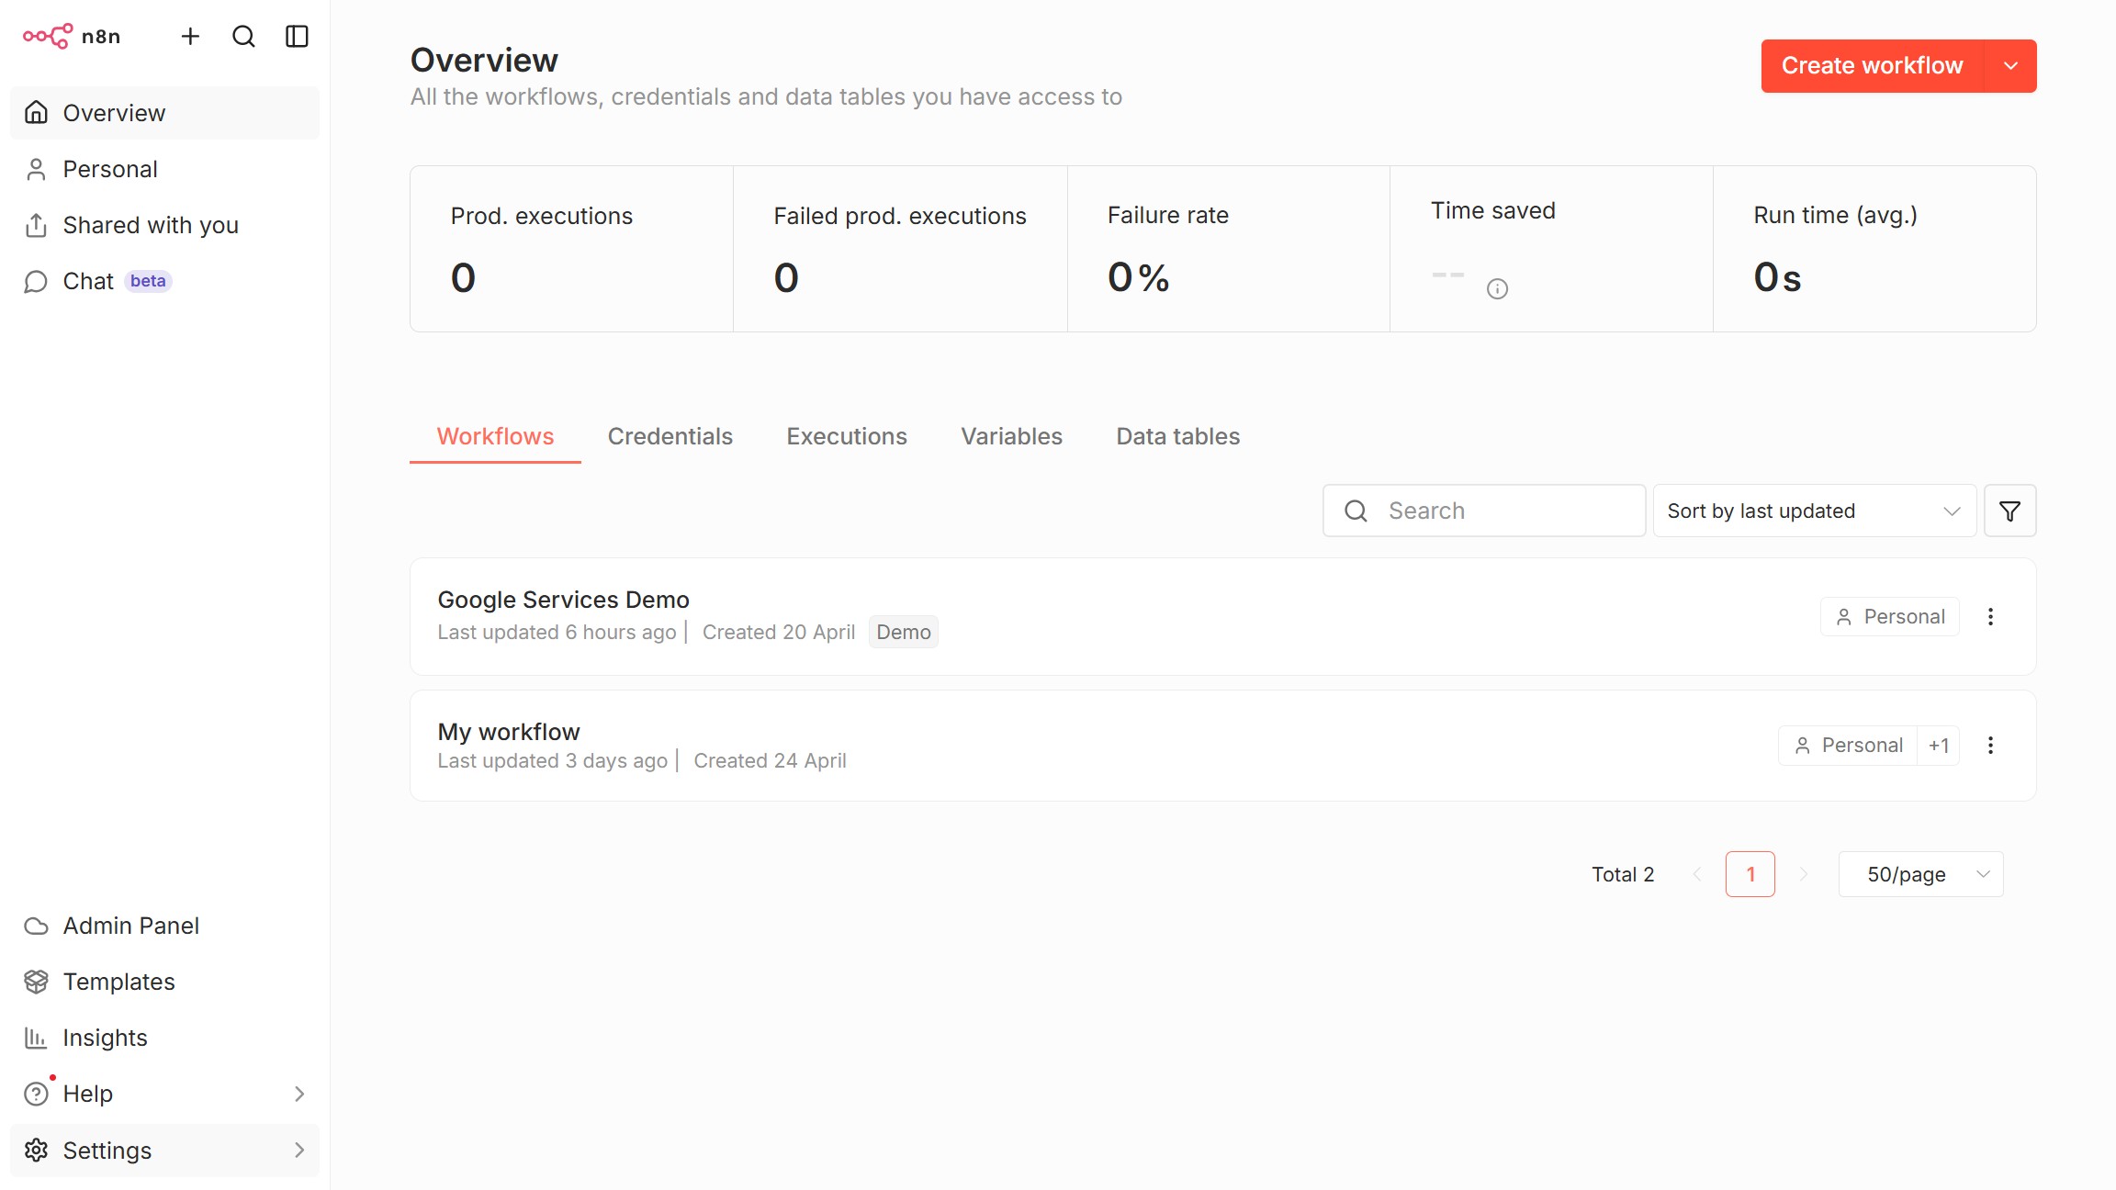The image size is (2116, 1190).
Task: Select page 1 in pagination
Action: click(x=1750, y=874)
